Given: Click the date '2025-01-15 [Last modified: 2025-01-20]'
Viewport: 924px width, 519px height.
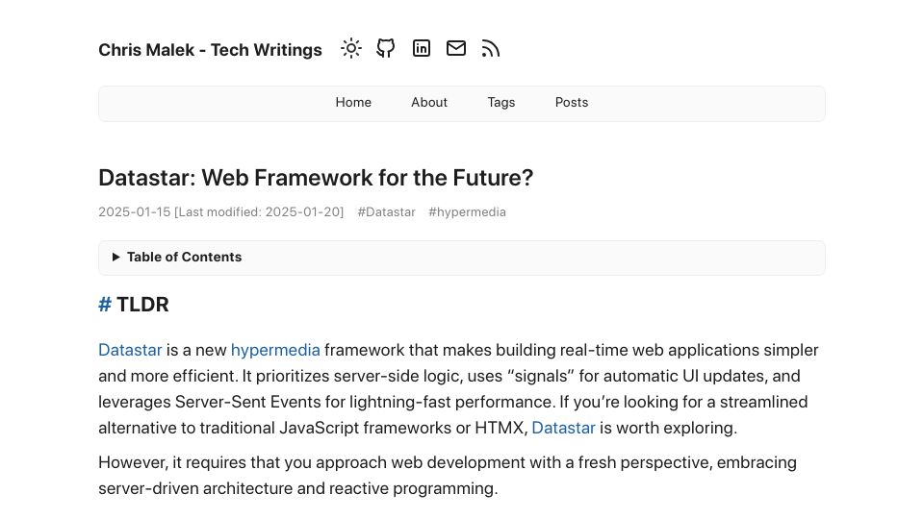Looking at the screenshot, I should coord(221,211).
